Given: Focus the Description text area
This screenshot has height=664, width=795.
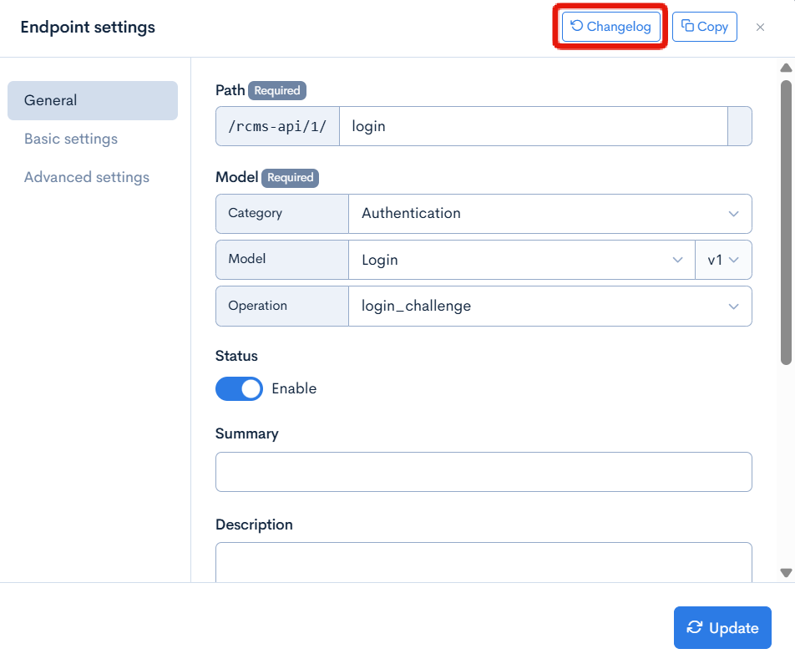Looking at the screenshot, I should point(484,562).
